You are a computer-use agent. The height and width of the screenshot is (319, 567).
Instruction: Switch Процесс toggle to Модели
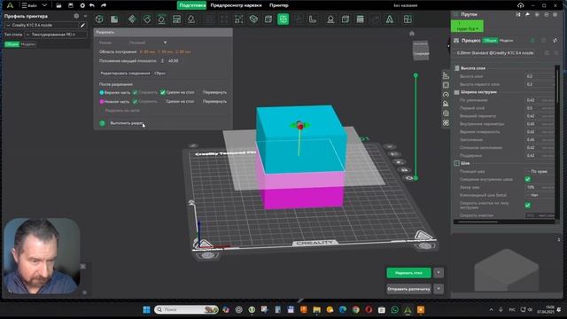tap(506, 41)
